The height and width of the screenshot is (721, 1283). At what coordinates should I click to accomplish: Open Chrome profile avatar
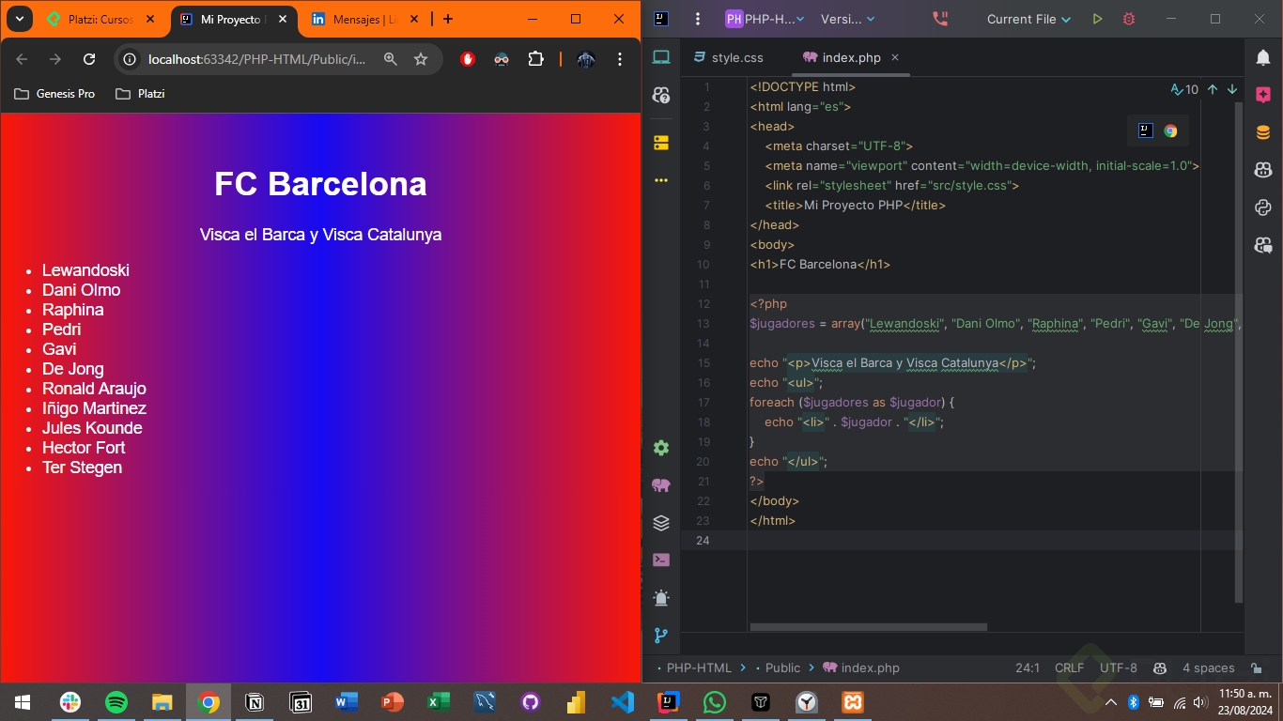(x=586, y=59)
